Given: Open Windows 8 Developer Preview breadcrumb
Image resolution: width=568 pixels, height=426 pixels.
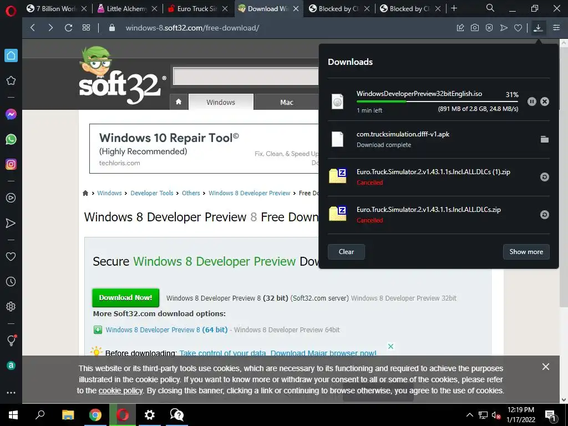Looking at the screenshot, I should 249,193.
